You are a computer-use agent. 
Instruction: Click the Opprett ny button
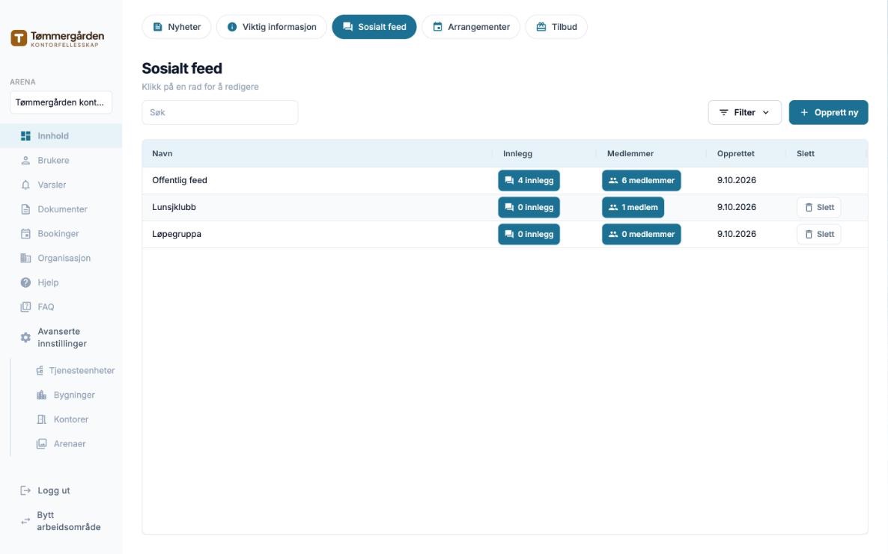point(828,112)
